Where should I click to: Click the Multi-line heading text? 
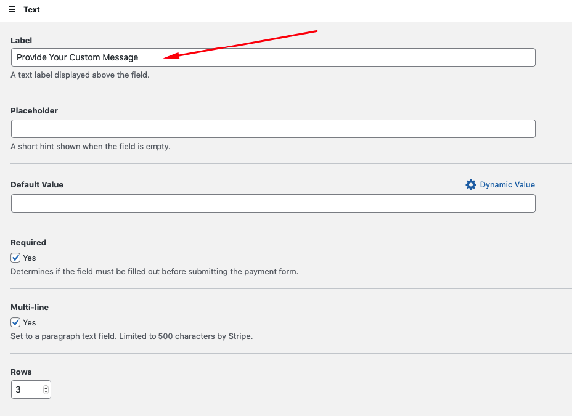(30, 307)
